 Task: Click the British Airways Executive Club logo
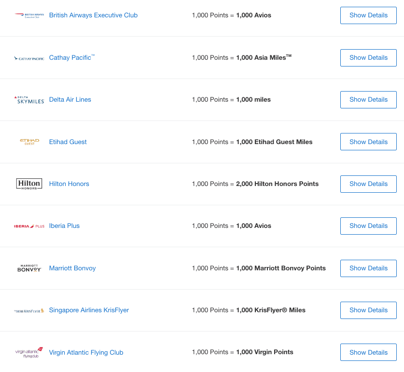(29, 15)
